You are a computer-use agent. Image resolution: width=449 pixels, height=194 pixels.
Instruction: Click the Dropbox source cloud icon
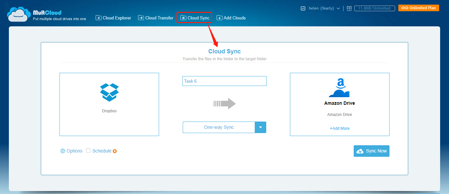coord(109,92)
